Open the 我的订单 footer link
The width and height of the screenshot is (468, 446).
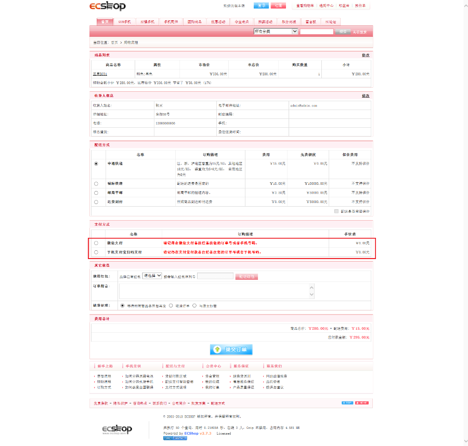[212, 388]
